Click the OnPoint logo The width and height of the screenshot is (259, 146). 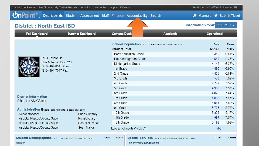point(25,15)
